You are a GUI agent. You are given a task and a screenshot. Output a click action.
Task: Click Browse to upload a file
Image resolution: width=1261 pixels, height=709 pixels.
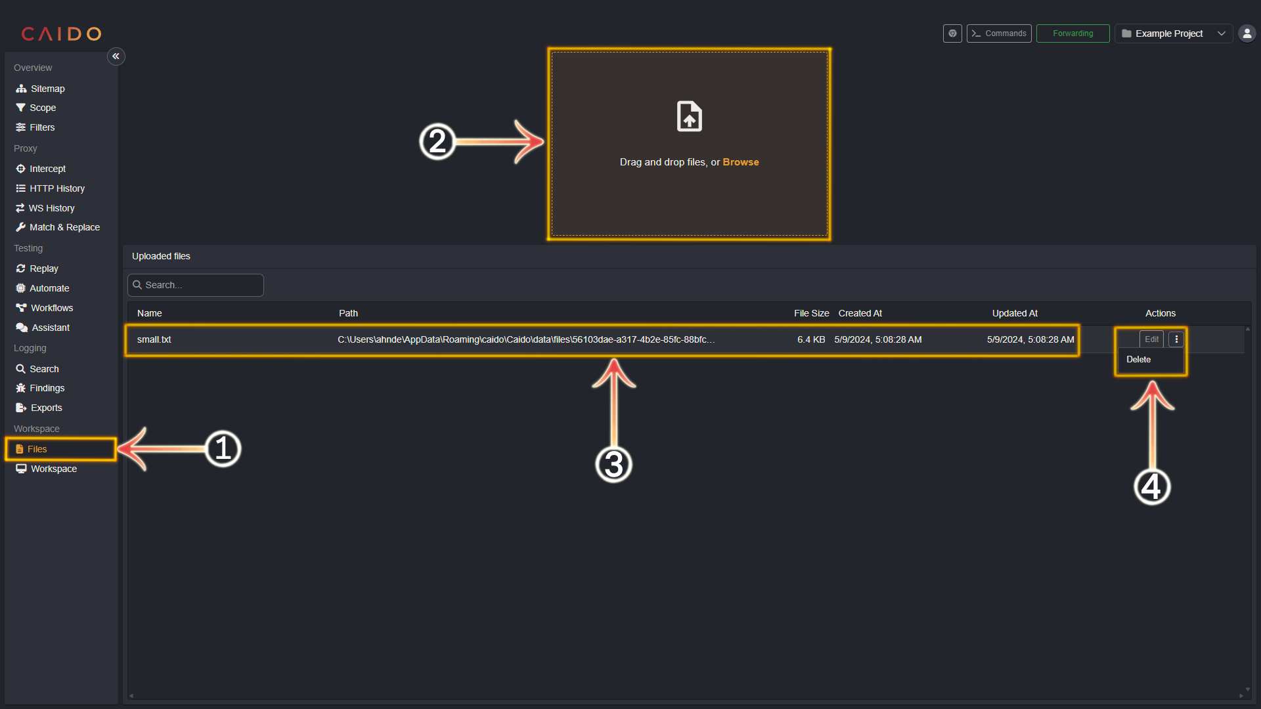pyautogui.click(x=741, y=162)
